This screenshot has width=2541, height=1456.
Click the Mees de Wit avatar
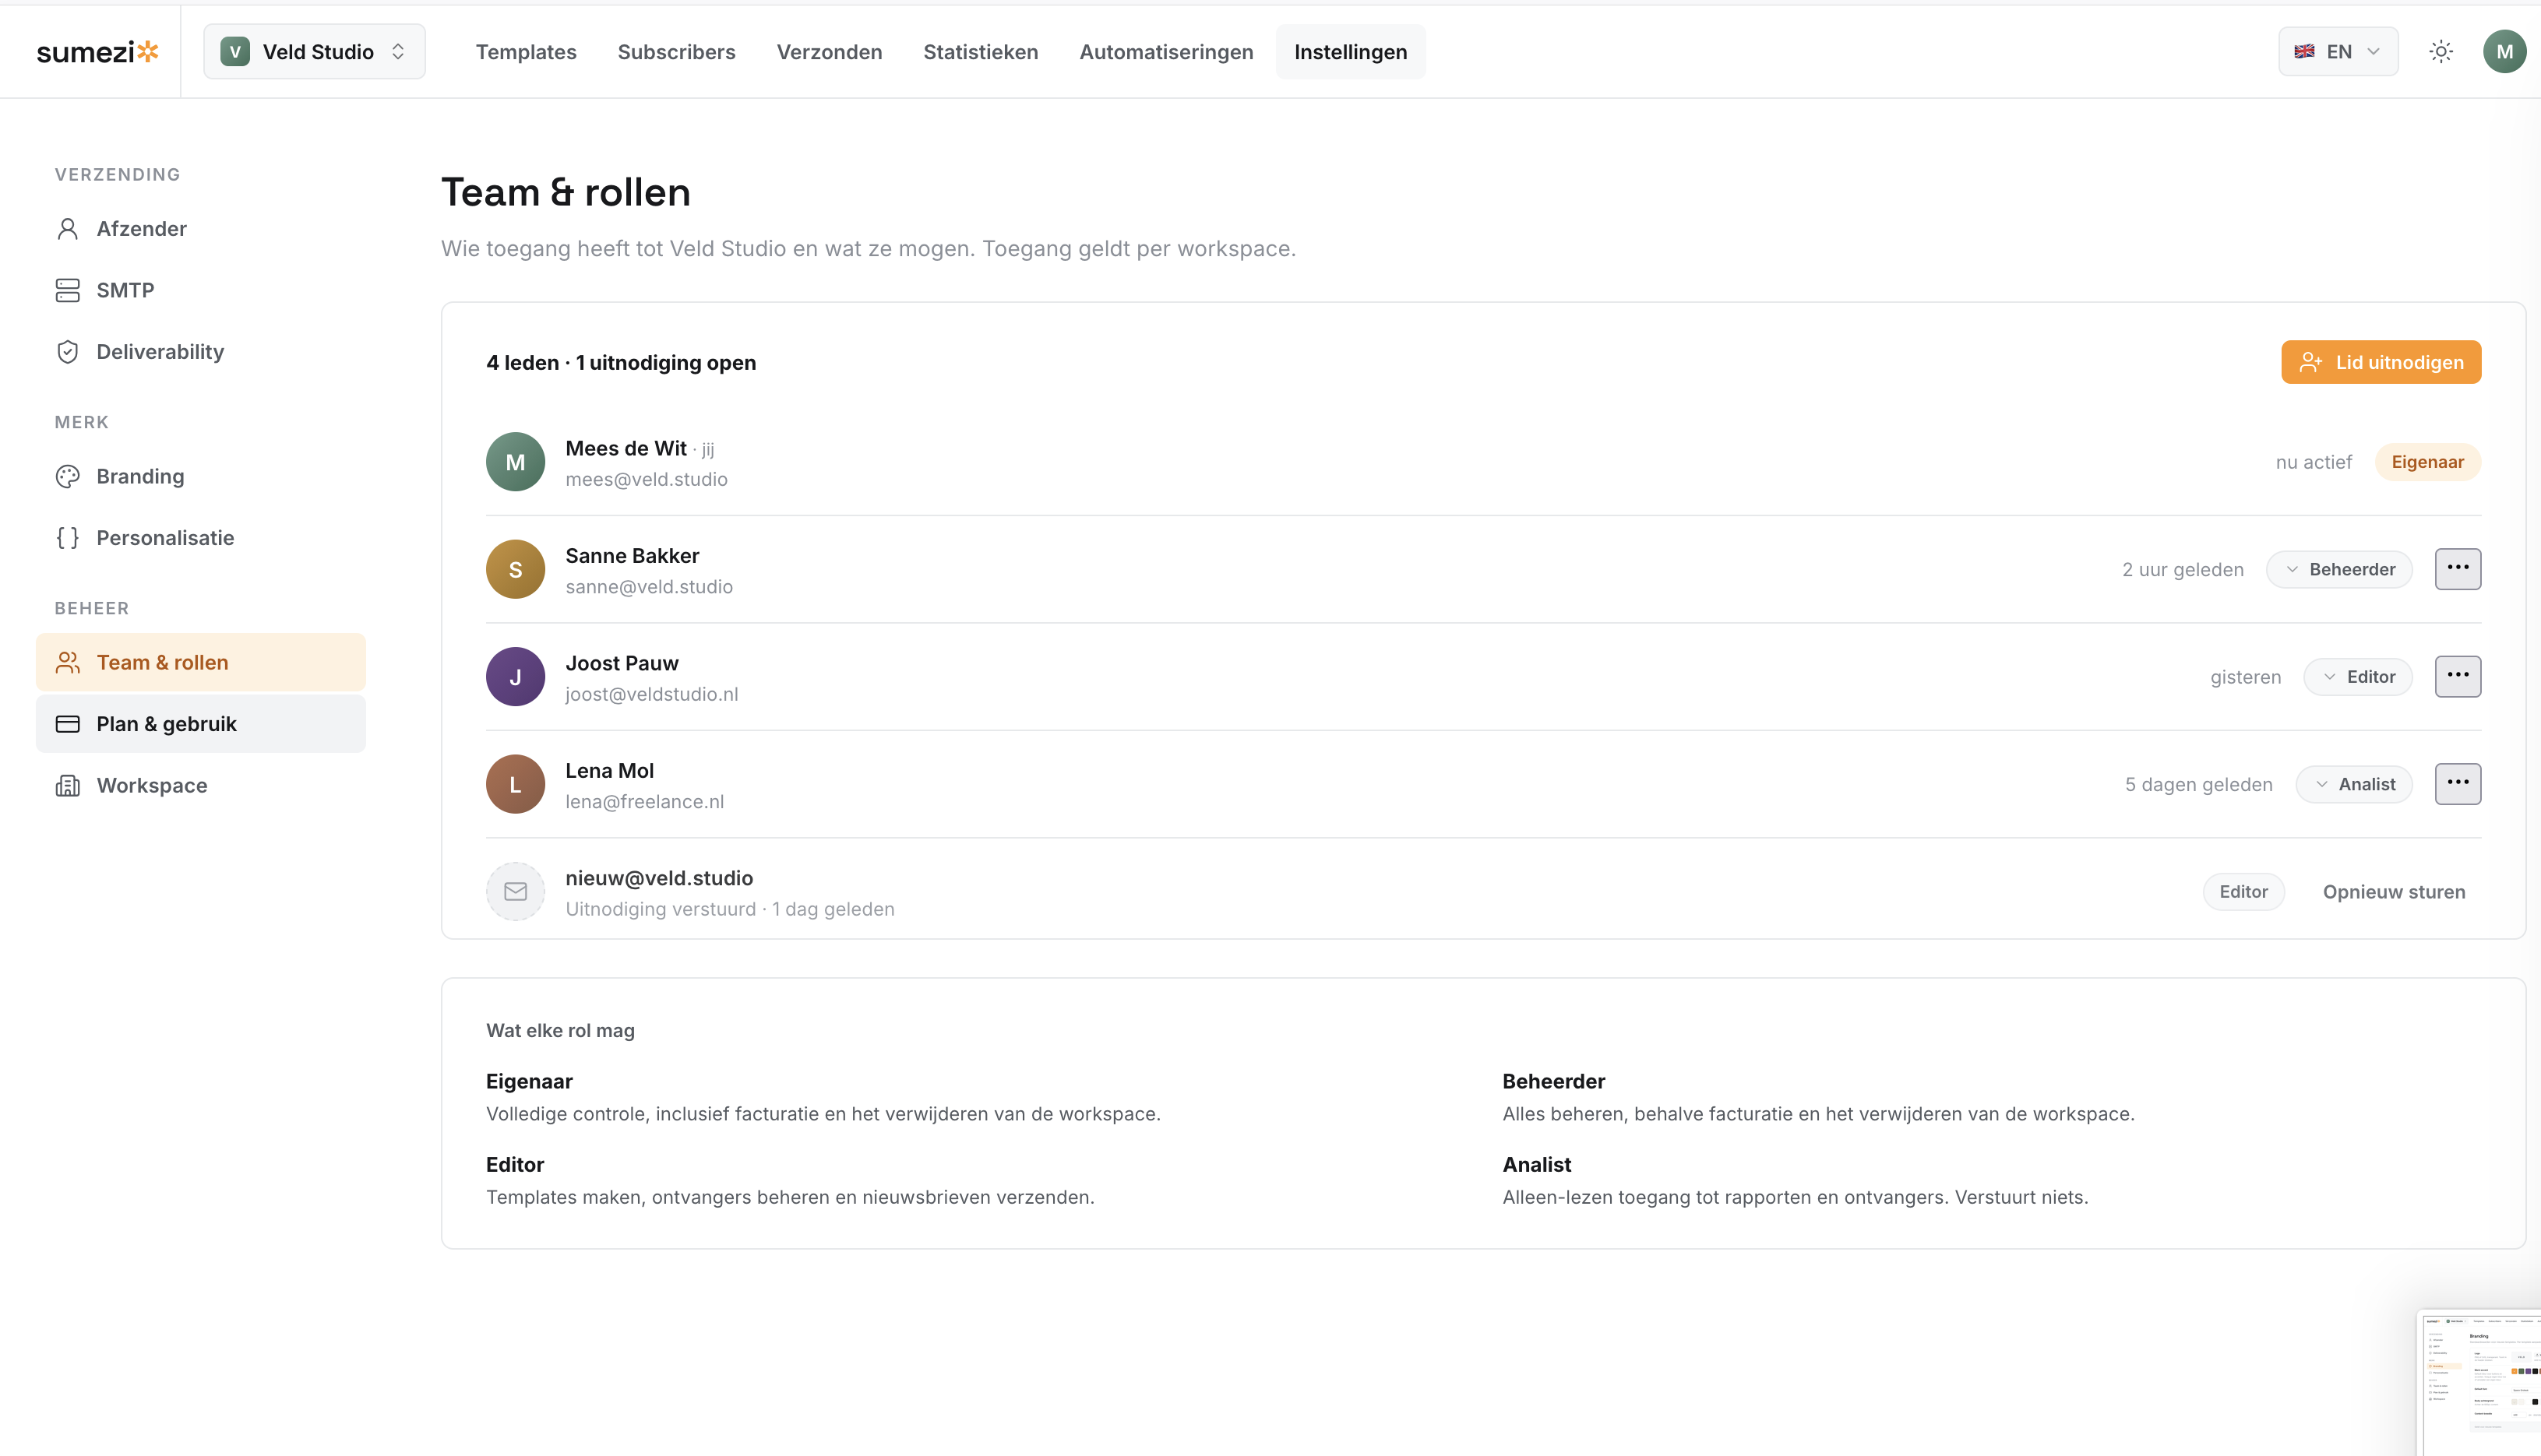click(x=515, y=461)
